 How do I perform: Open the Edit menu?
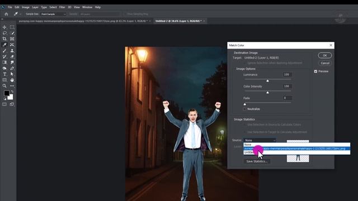click(x=17, y=7)
